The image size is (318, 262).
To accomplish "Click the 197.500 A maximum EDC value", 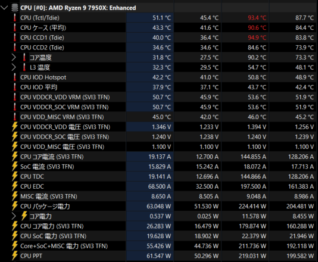I will pyautogui.click(x=253, y=186).
